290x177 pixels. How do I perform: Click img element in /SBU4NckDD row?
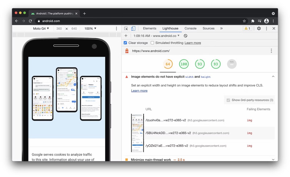click(249, 133)
